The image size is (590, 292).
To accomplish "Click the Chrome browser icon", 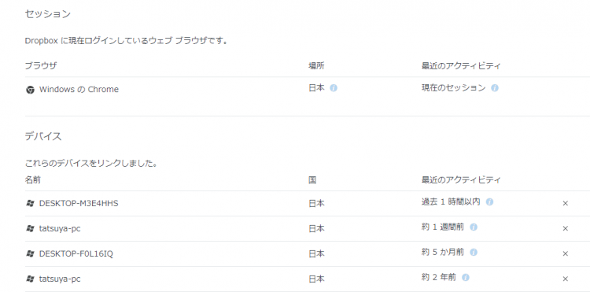I will pos(30,90).
